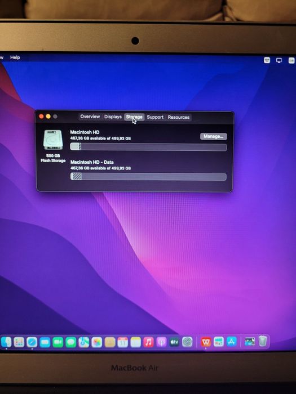Open Contacts from the Dock
296x394 pixels.
[x=110, y=342]
